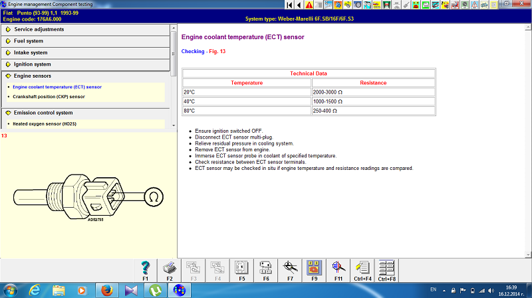Click the F1 help question mark button
532x298 pixels.
(145, 269)
